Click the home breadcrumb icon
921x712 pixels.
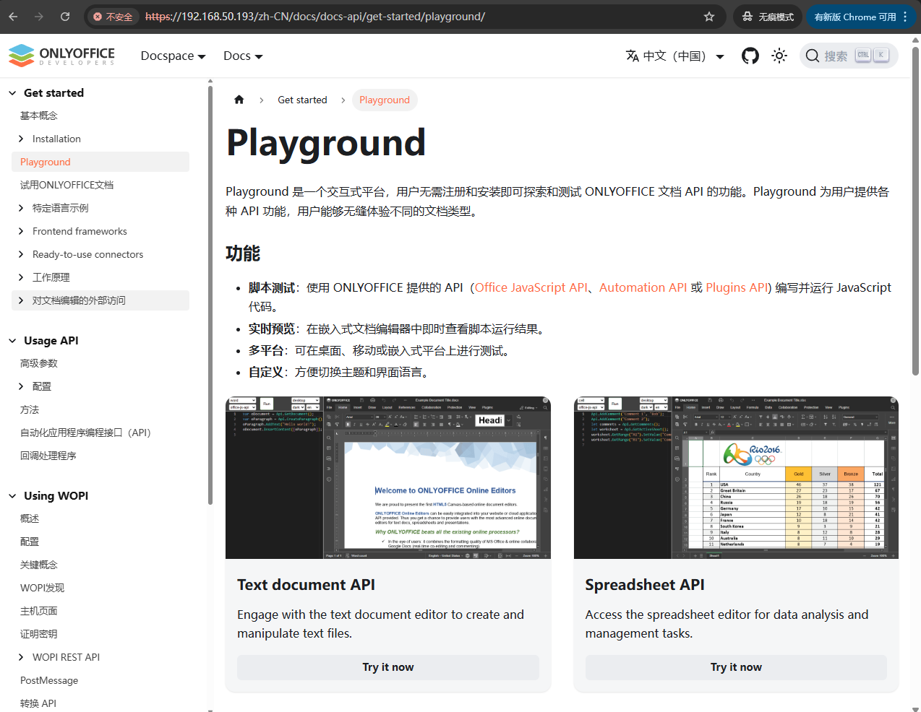(x=239, y=100)
